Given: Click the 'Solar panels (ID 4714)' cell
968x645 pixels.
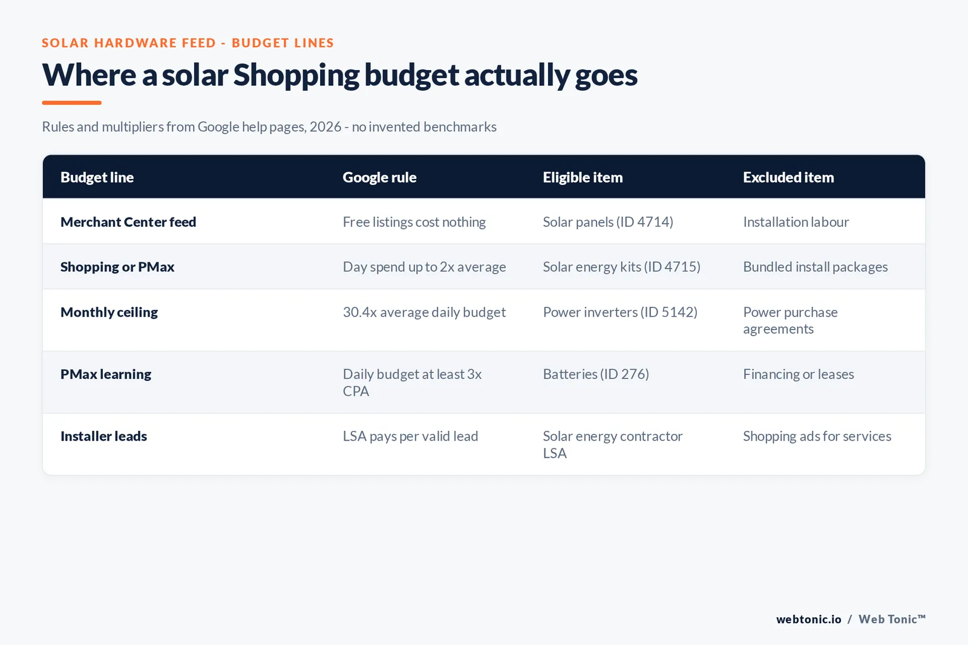Looking at the screenshot, I should tap(608, 222).
